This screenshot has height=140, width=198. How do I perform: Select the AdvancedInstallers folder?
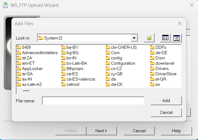point(37,53)
